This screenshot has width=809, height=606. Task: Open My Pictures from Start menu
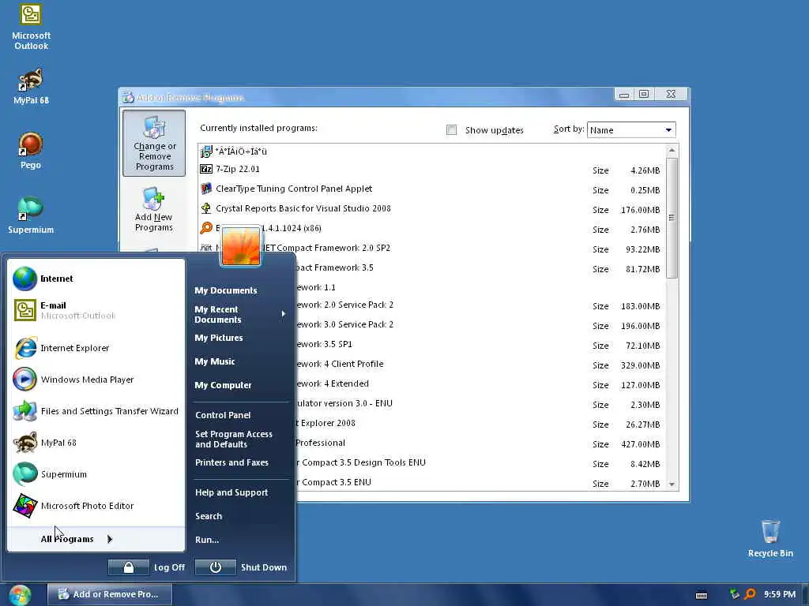[x=240, y=338]
